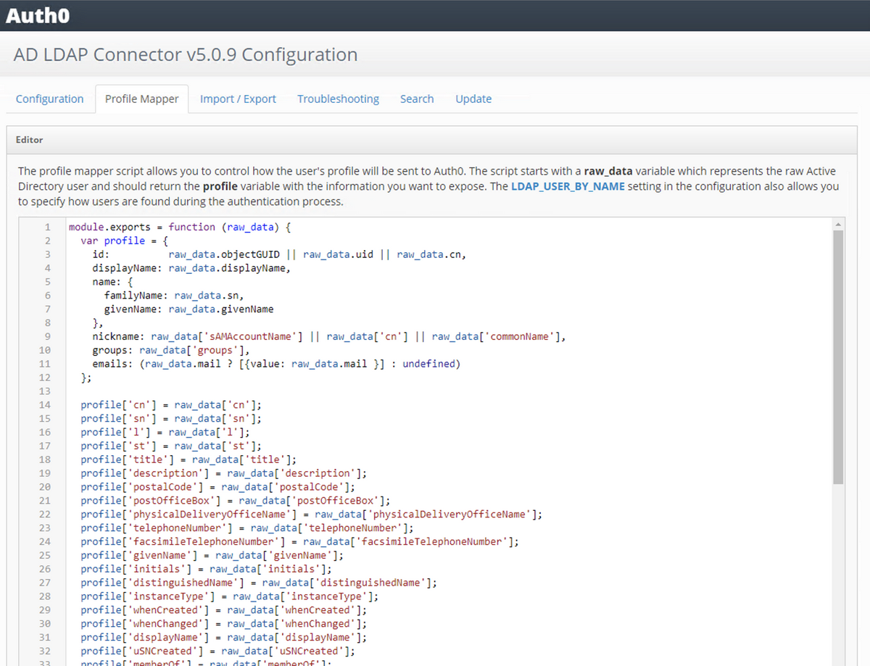Click the profile['instanceType'] line
The height and width of the screenshot is (666, 870).
pyautogui.click(x=230, y=596)
